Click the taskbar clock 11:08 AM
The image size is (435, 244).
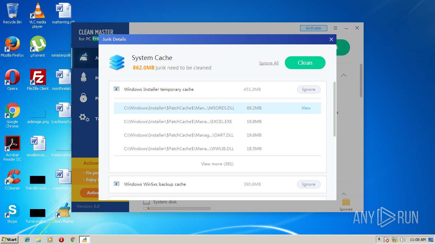click(418, 240)
